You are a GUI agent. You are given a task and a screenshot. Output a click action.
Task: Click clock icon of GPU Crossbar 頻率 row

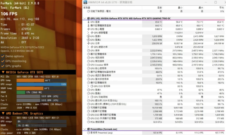tap(89, 65)
